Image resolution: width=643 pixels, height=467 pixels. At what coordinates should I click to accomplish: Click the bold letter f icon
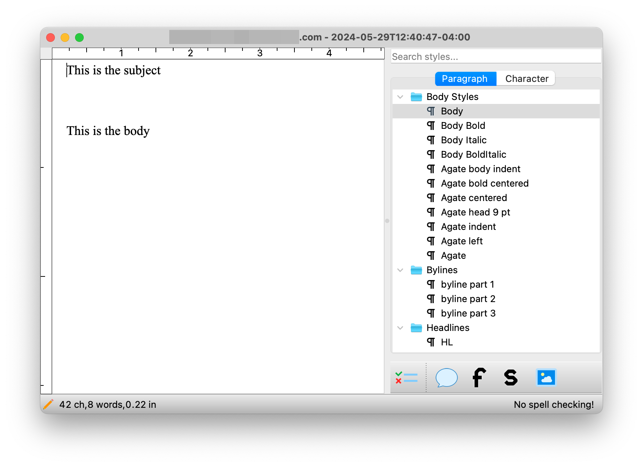(479, 378)
